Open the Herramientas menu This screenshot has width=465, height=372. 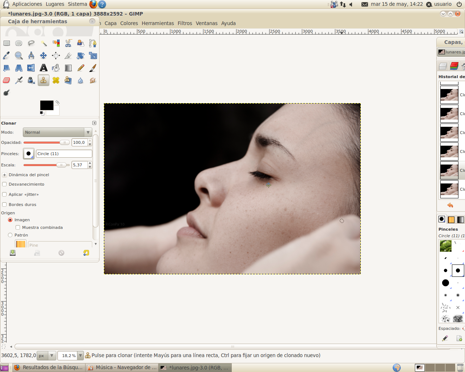click(x=158, y=23)
